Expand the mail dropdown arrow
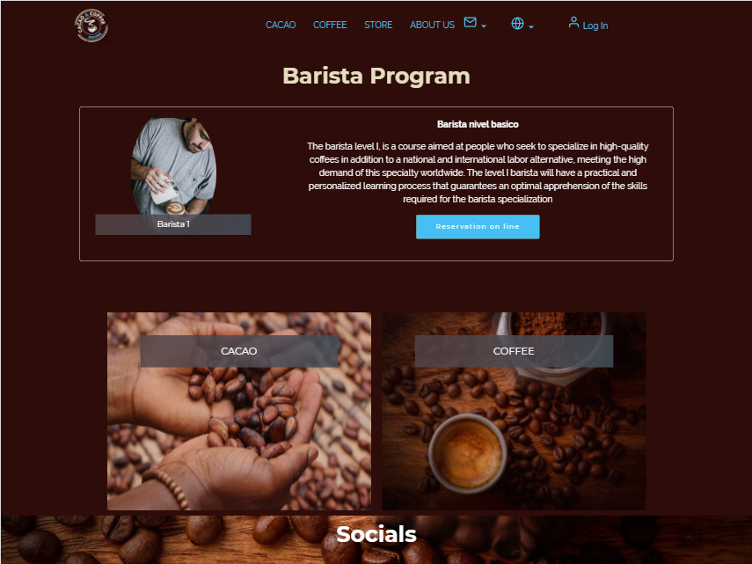 (484, 26)
